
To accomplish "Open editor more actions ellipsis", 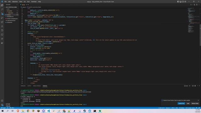I will click(x=199, y=5).
